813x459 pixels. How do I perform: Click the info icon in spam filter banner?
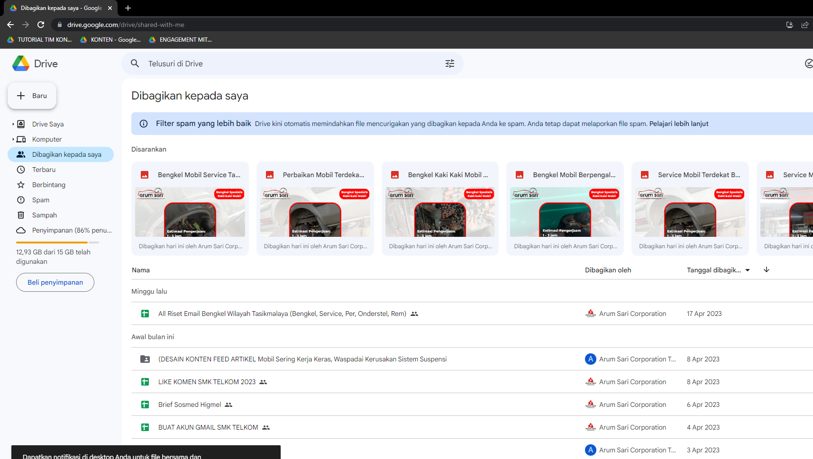pyautogui.click(x=144, y=124)
